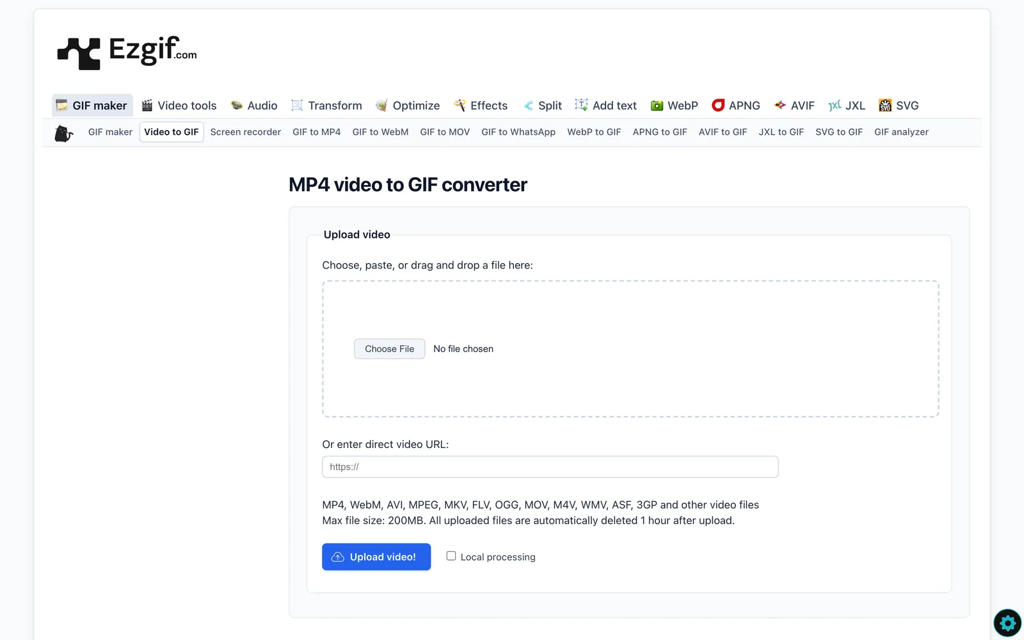
Task: Go to GIF to MOV
Action: tap(445, 132)
